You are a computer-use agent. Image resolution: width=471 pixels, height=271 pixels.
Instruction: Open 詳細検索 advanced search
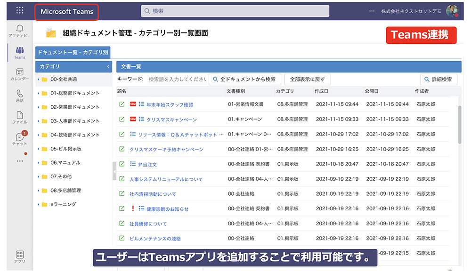[x=439, y=80]
